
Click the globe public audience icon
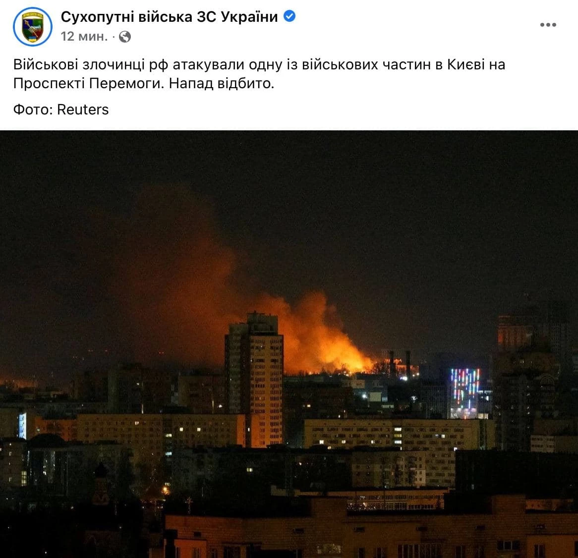(125, 37)
